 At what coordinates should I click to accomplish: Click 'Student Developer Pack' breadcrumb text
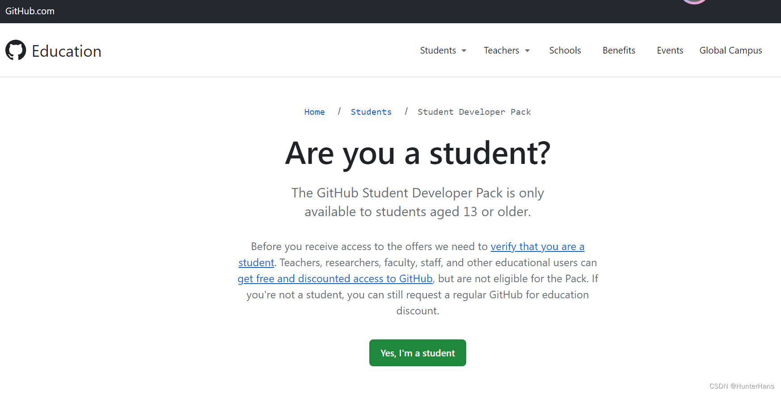click(474, 112)
